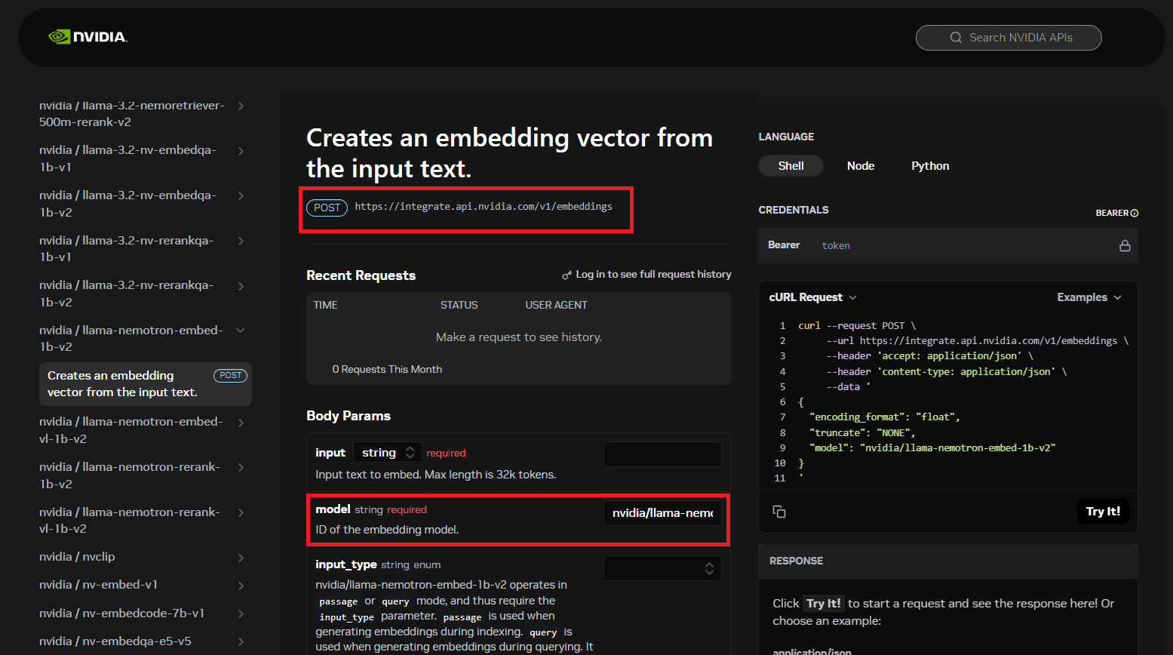Click the lock icon in token field
Image resolution: width=1173 pixels, height=655 pixels.
pyautogui.click(x=1125, y=246)
